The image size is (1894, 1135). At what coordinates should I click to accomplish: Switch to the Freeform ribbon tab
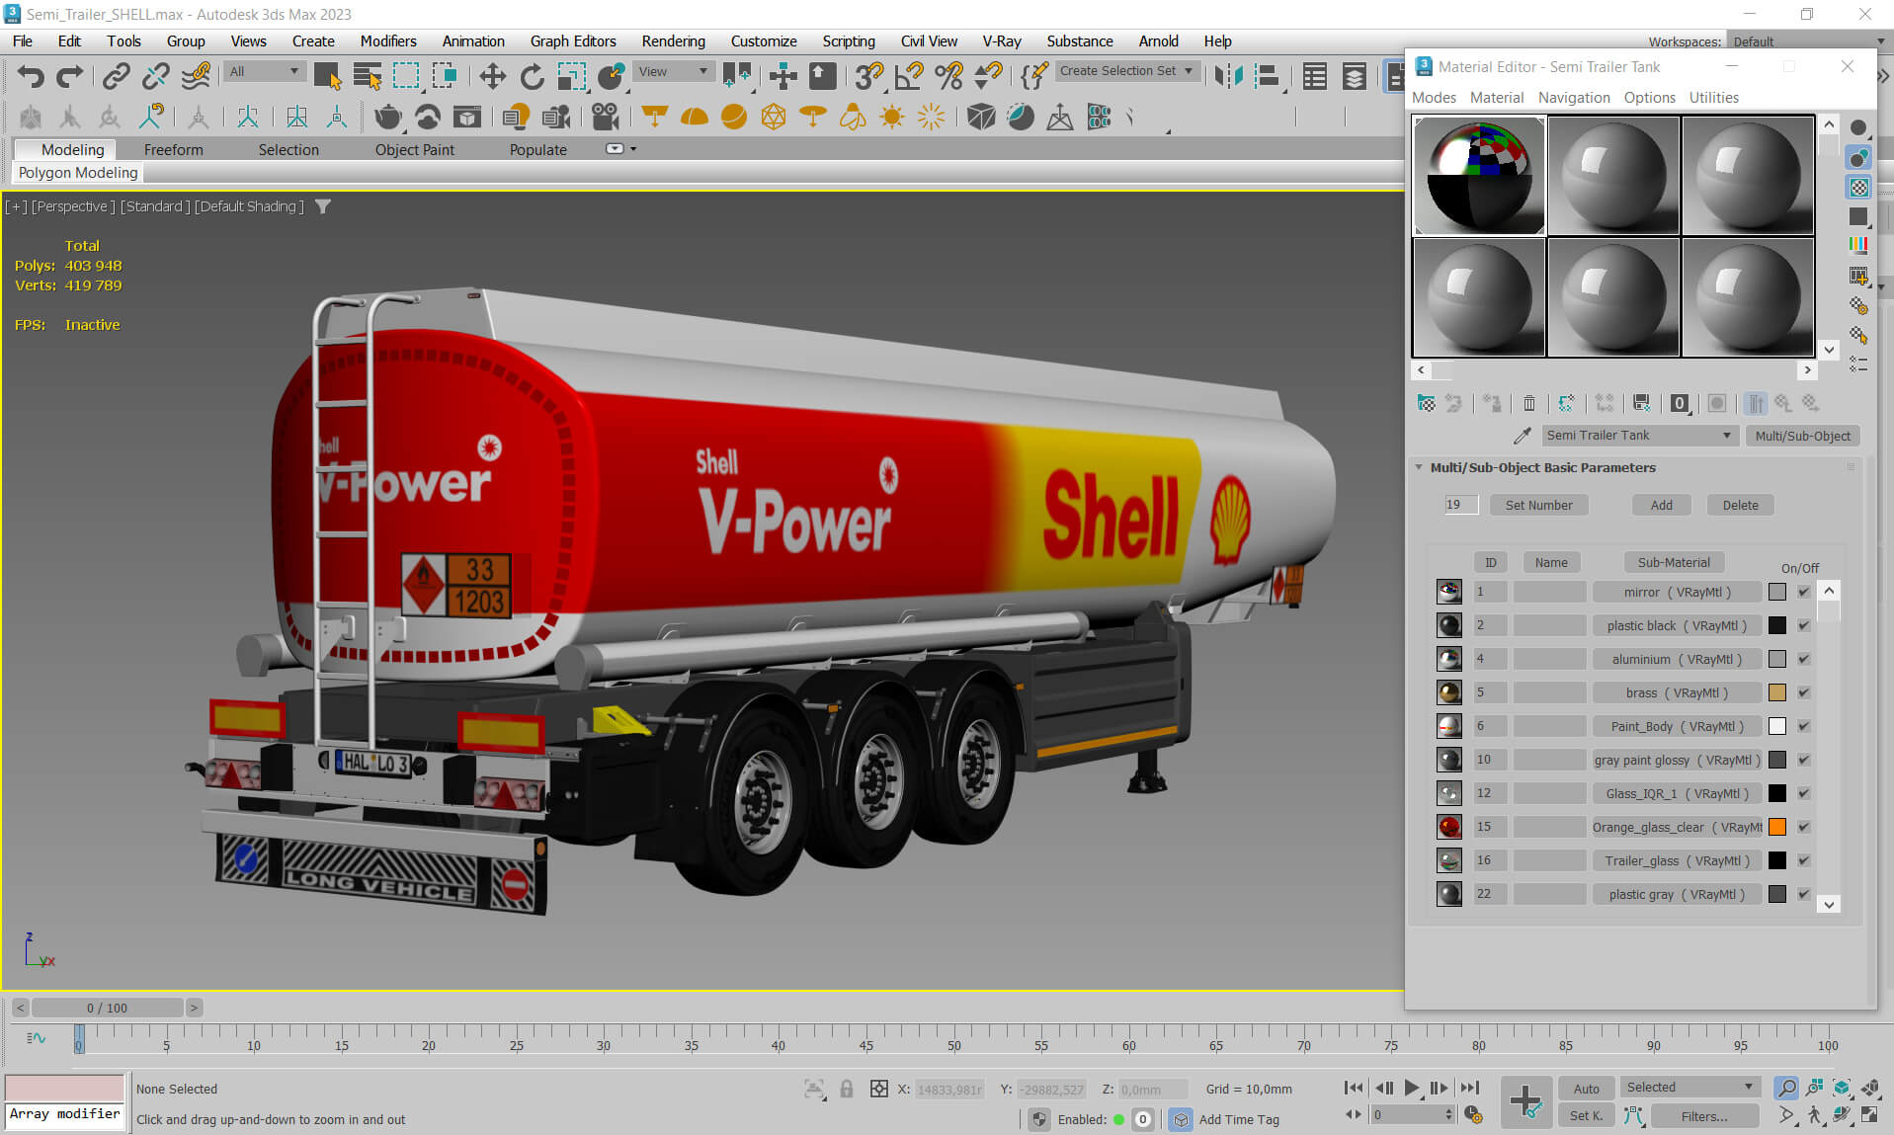(173, 149)
